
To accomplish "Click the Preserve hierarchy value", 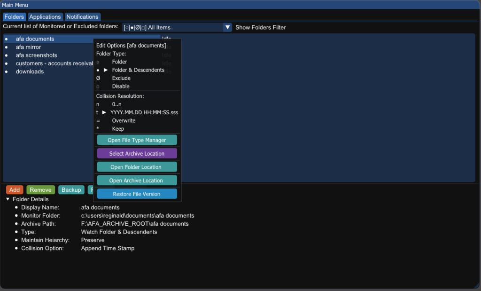I will [x=93, y=240].
